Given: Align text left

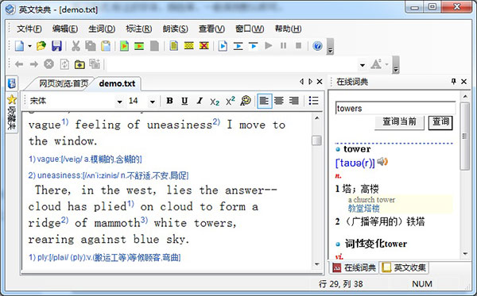Looking at the screenshot, I should point(264,101).
